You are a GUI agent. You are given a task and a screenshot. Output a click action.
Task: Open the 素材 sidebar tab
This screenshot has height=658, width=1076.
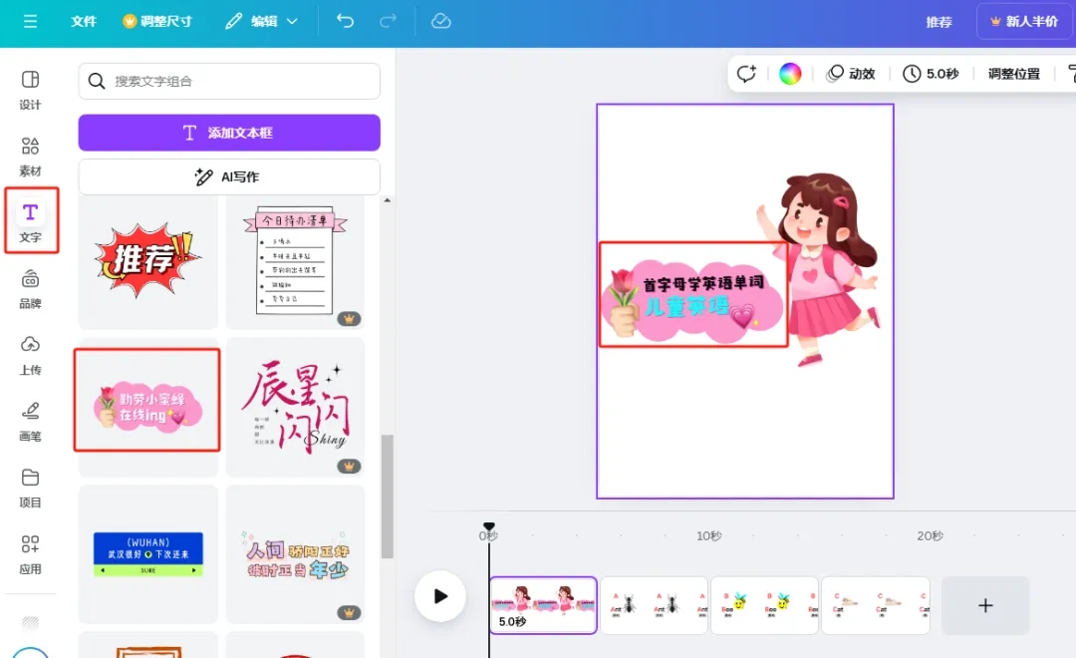tap(30, 156)
